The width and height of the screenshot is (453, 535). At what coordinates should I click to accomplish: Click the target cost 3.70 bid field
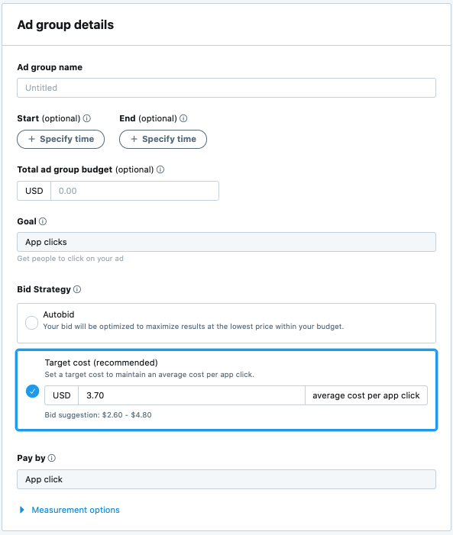(x=192, y=395)
